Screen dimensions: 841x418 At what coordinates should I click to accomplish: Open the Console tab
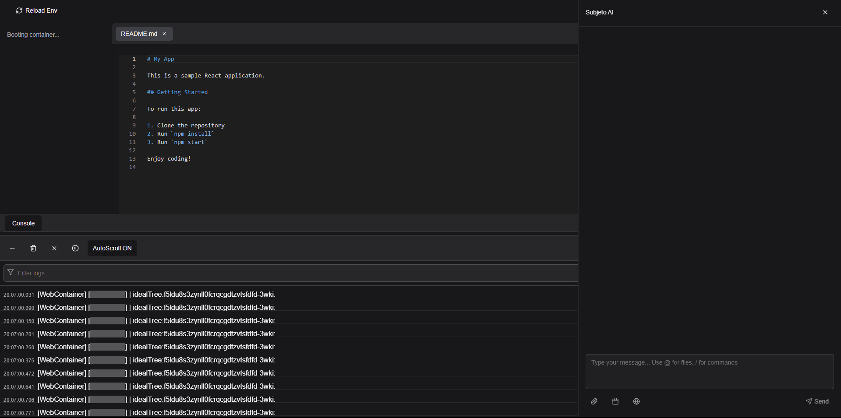(23, 223)
